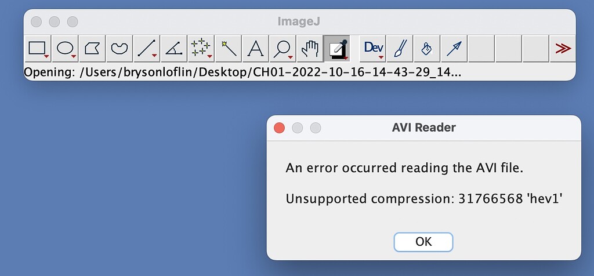Select the Straight Line tool
Image resolution: width=594 pixels, height=276 pixels.
point(147,49)
